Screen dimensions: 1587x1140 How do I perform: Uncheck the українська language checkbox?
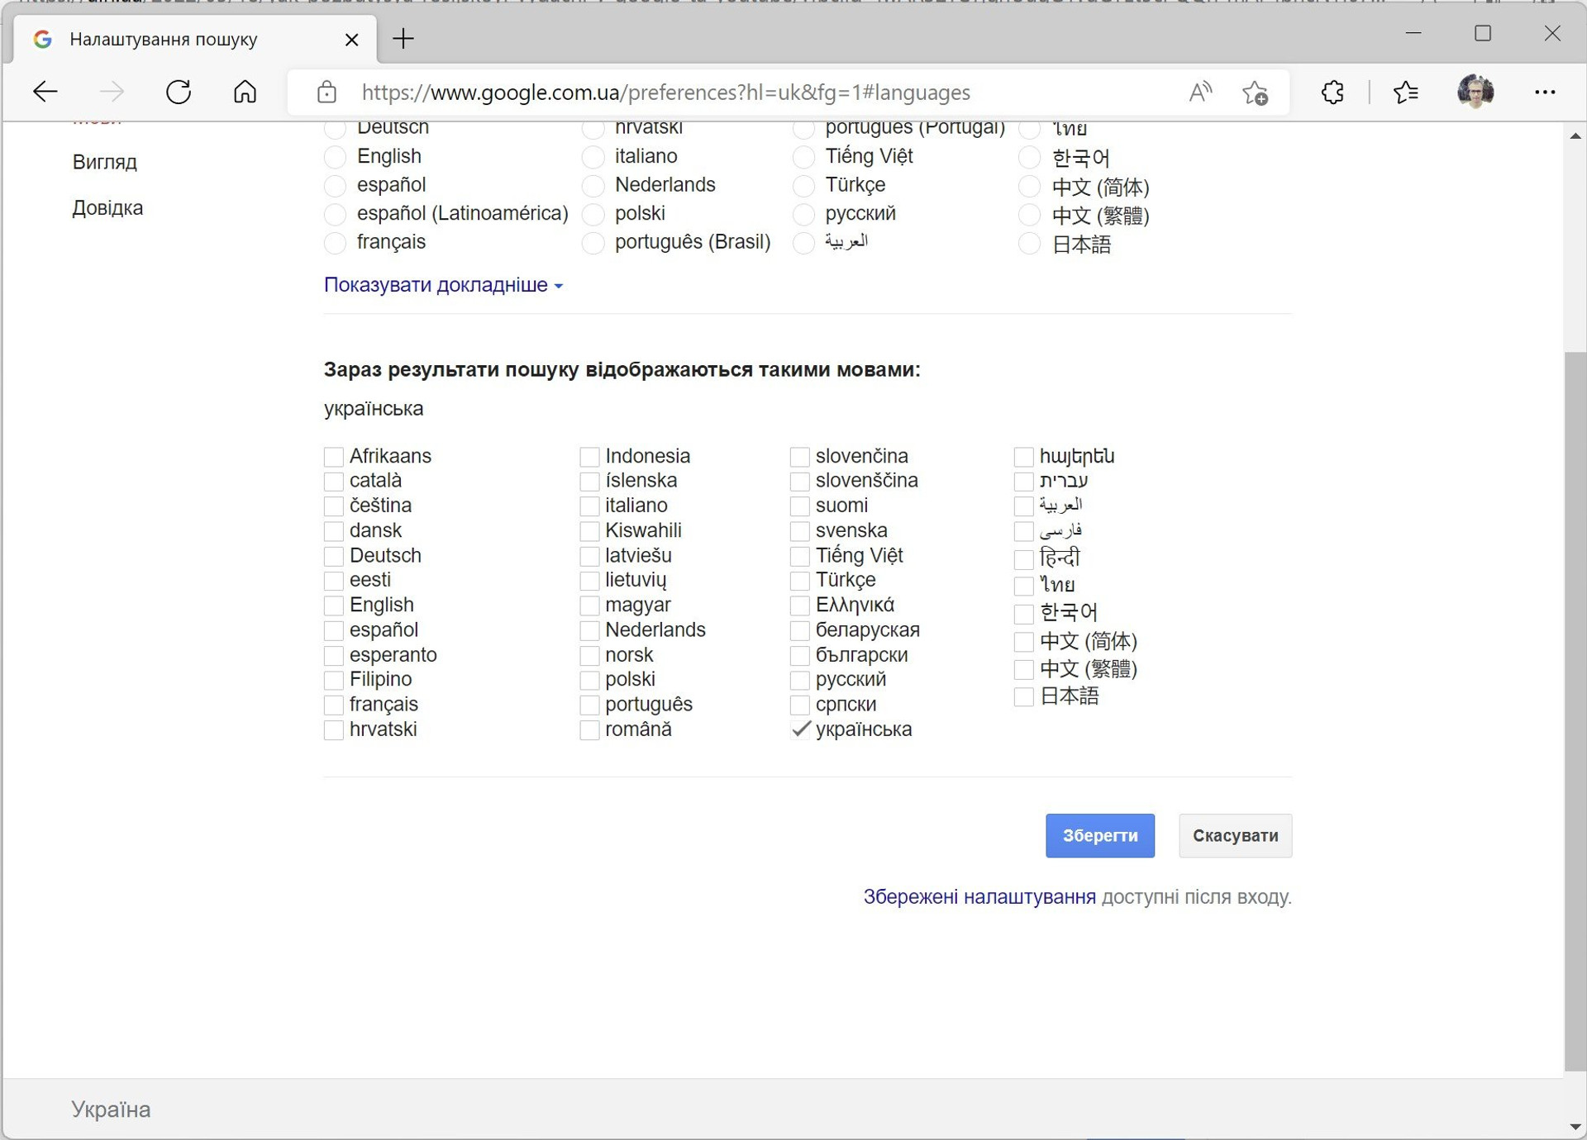(x=800, y=729)
